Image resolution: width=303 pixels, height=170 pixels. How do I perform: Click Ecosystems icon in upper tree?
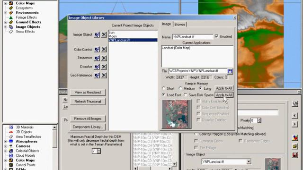click(11, 8)
